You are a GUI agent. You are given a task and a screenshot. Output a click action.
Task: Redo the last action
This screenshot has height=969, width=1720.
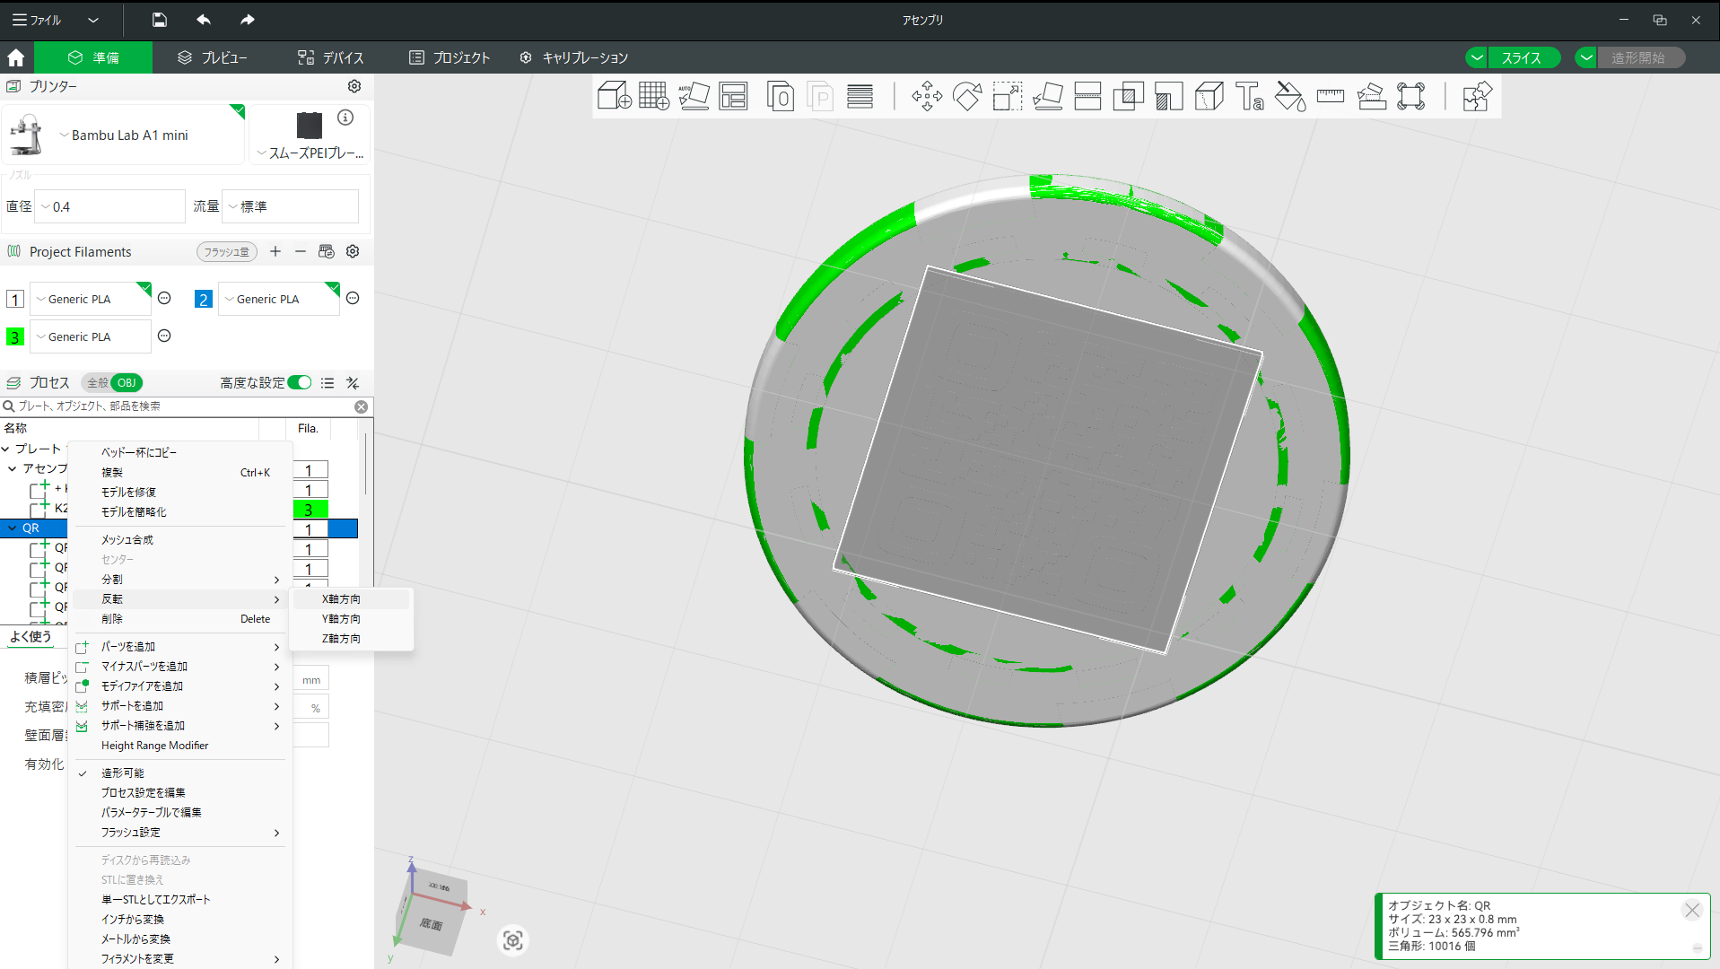(x=248, y=20)
